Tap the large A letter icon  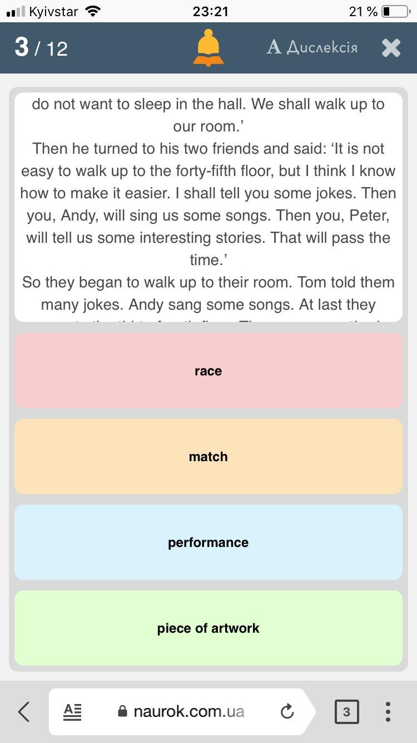pos(274,47)
